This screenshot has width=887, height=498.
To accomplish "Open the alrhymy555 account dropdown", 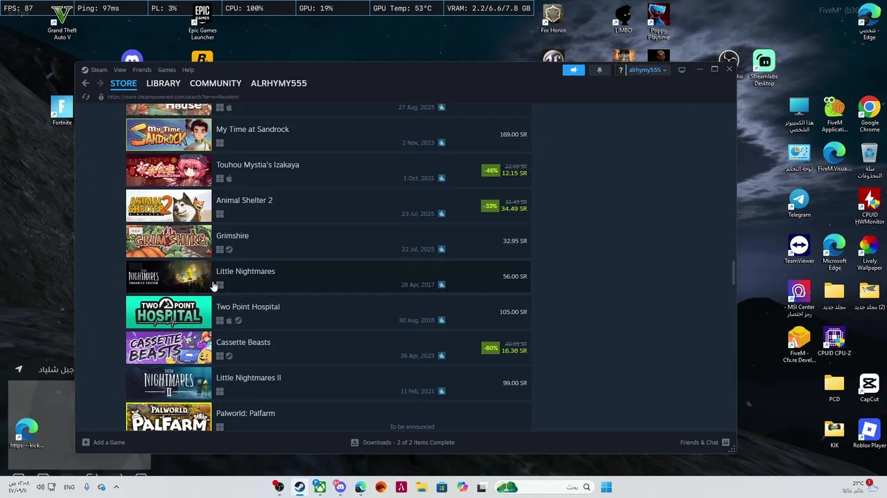I will pos(647,70).
